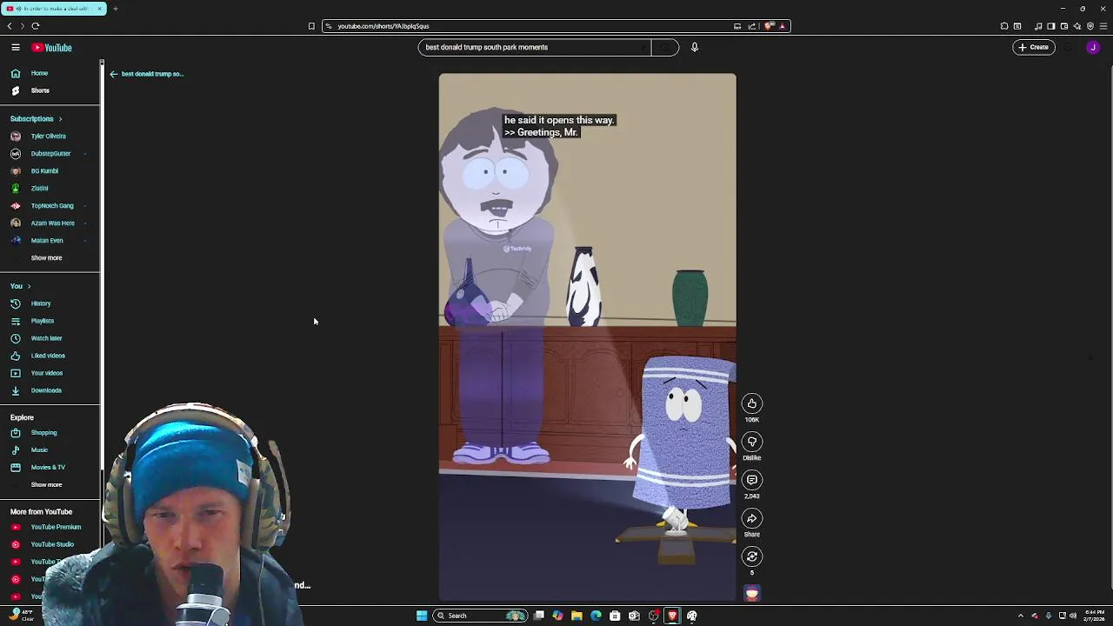1113x626 pixels.
Task: Expand the You section chevron
Action: [29, 286]
